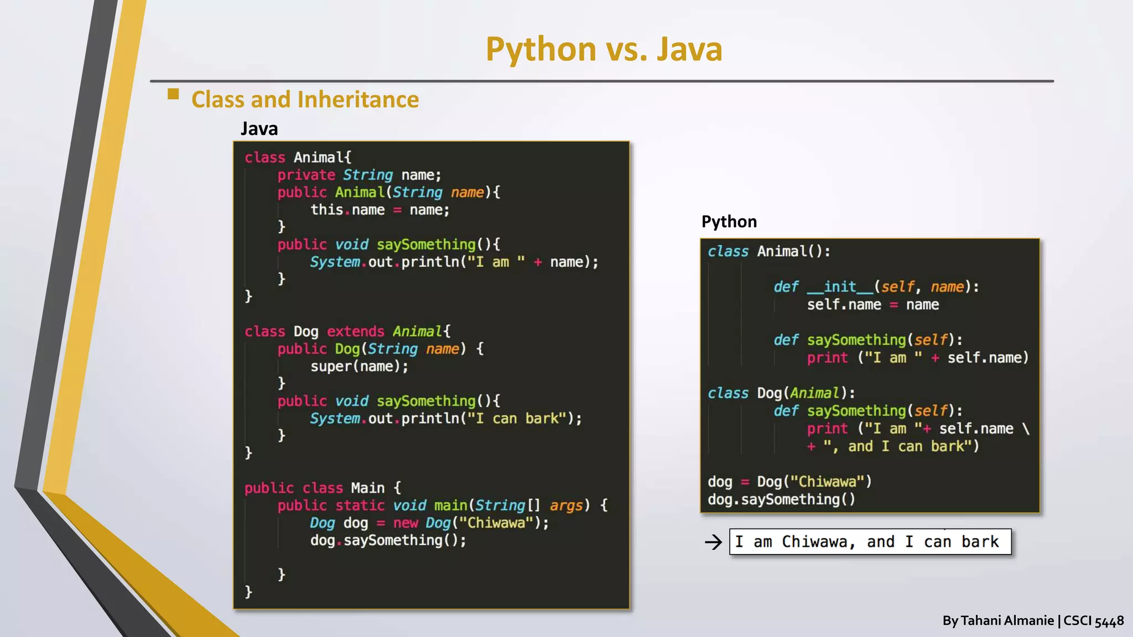
Task: Click the Java code screenshot panel
Action: [432, 375]
